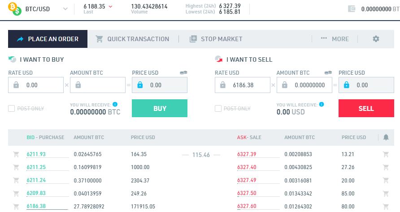Click coins icon above buy price field
400x212 pixels.
pos(183,72)
